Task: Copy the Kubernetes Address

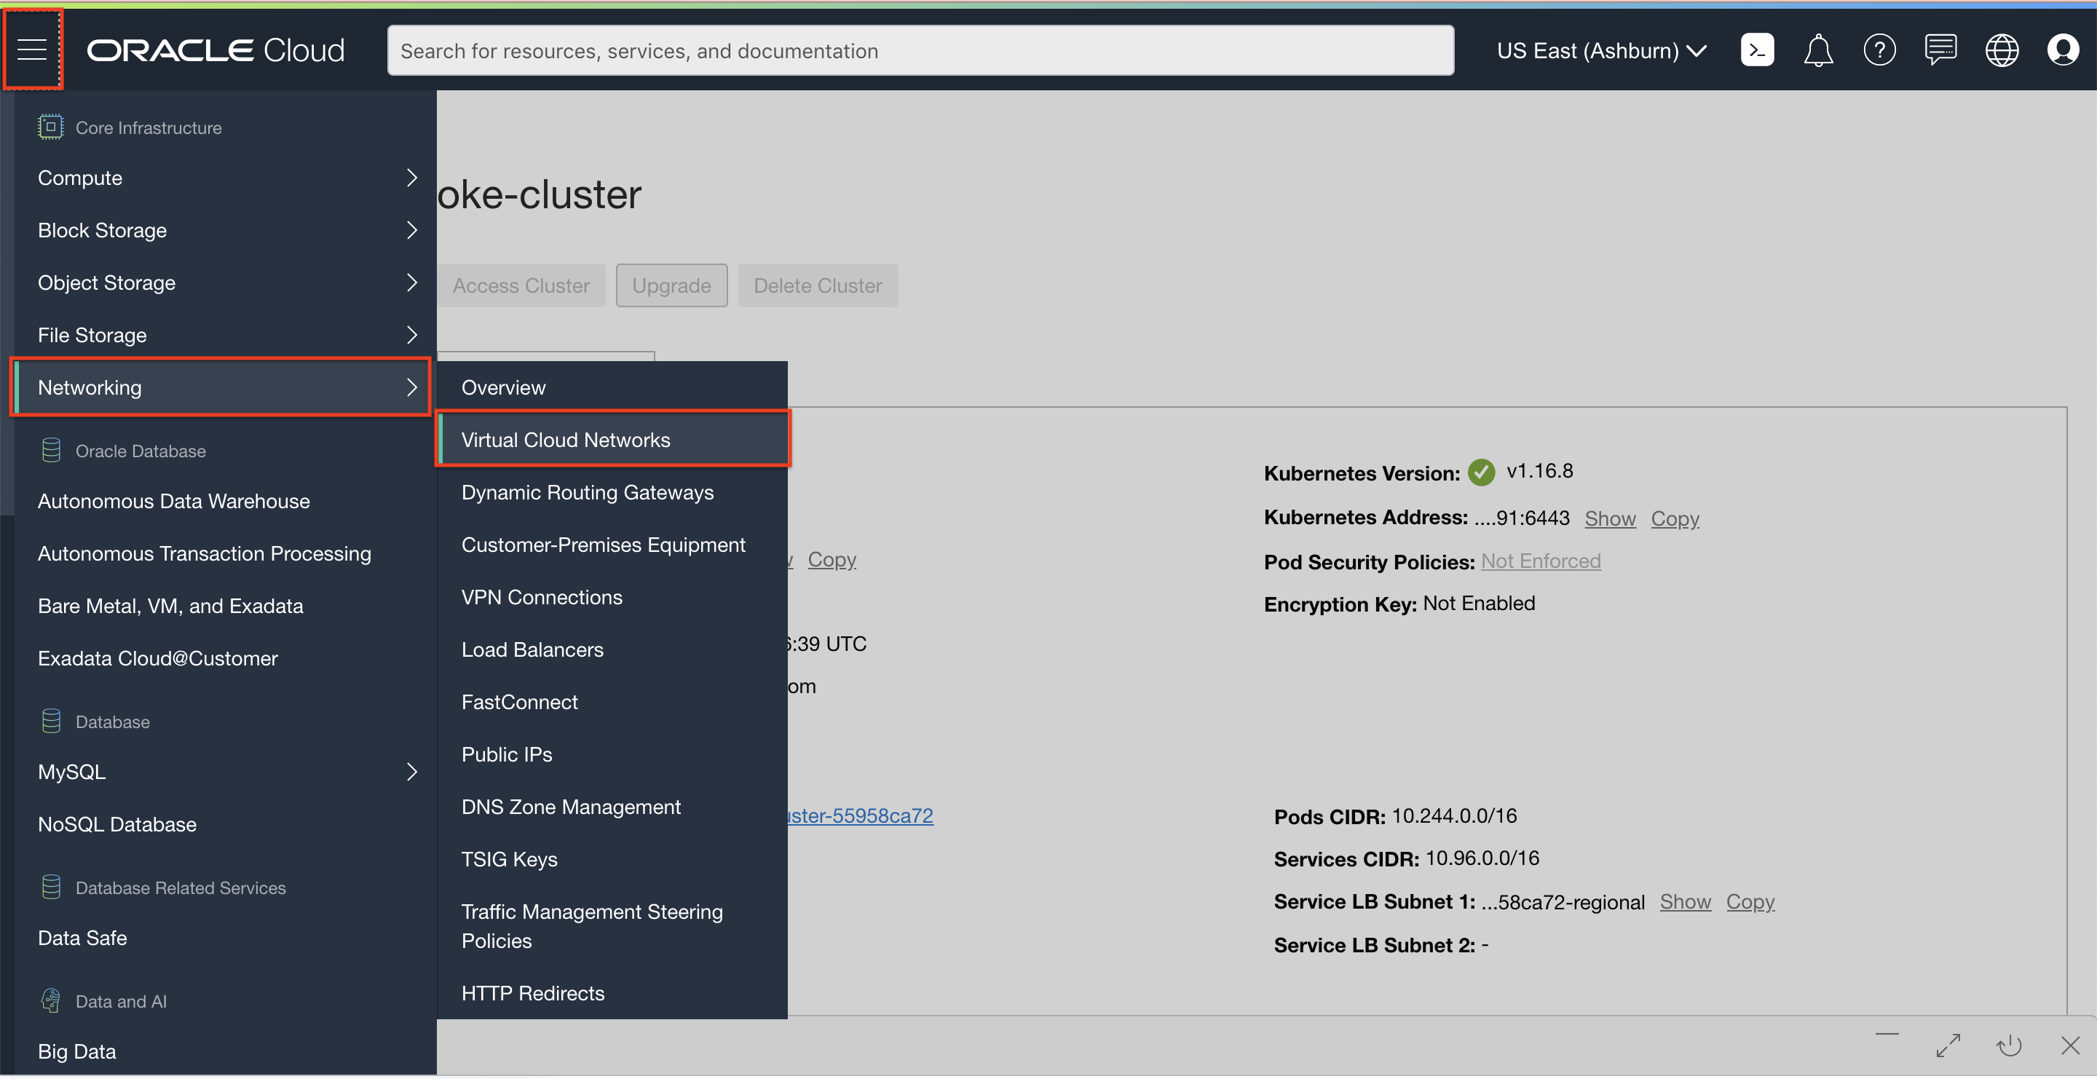Action: (x=1675, y=518)
